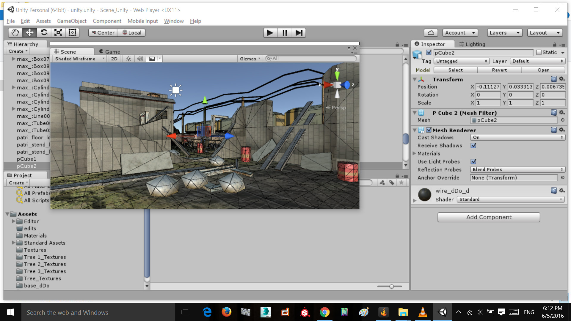Open the Layers dropdown
The height and width of the screenshot is (321, 571).
(504, 33)
